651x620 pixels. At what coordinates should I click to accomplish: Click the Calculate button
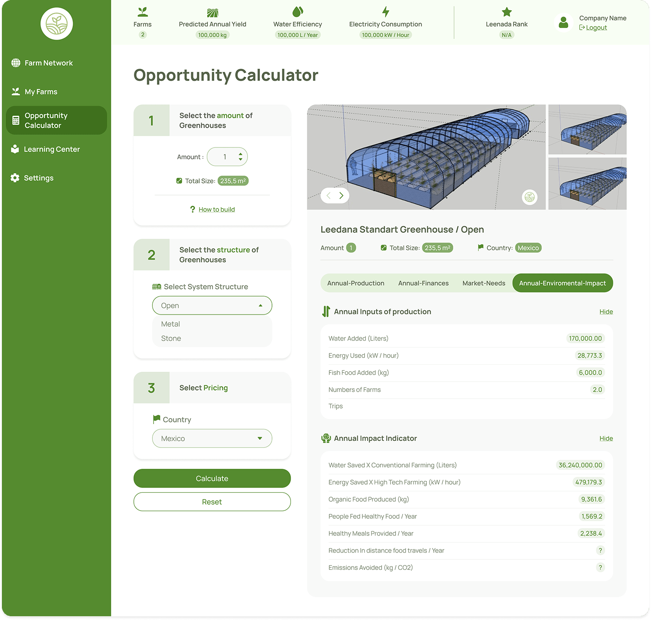point(212,478)
